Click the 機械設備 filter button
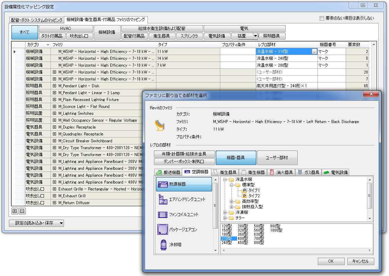This screenshot has height=276, width=389. pyautogui.click(x=107, y=32)
